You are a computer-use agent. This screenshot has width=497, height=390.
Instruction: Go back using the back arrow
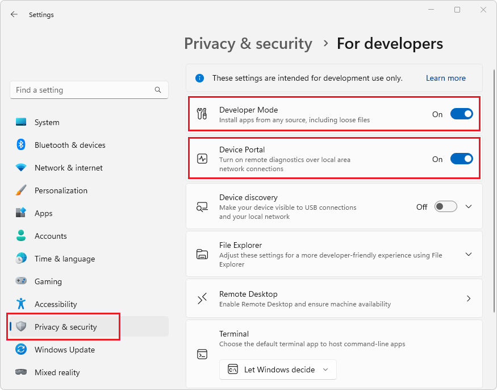(x=14, y=14)
